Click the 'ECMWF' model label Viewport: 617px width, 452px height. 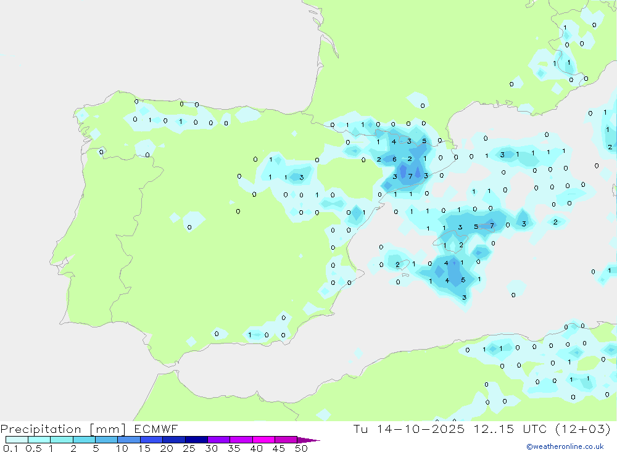[x=156, y=429]
